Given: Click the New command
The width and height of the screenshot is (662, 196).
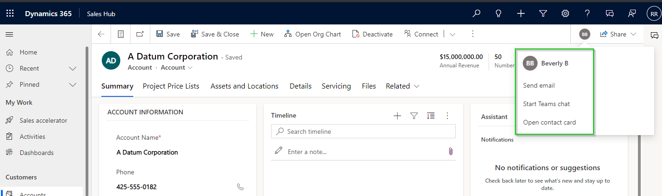Looking at the screenshot, I should 262,34.
